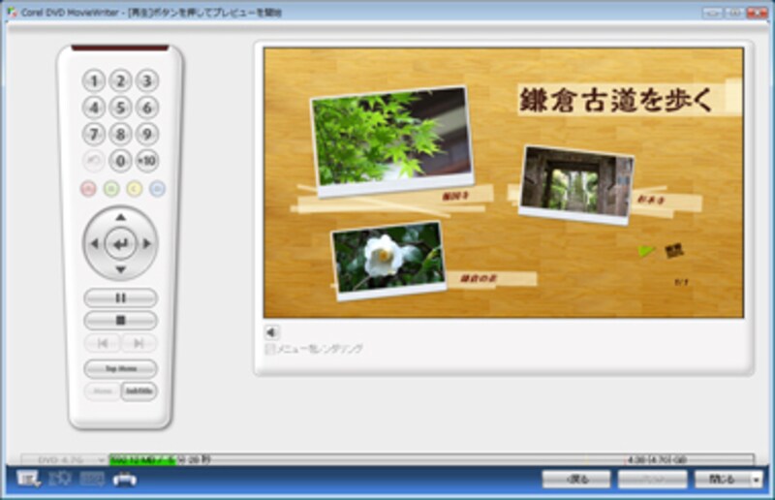Screen dimensions: 775x500
Task: Click number 6 on the remote
Action: pos(147,108)
